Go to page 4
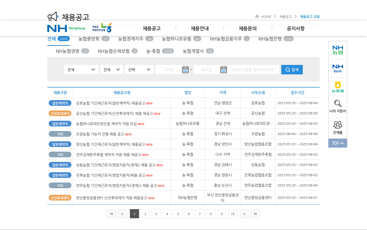The image size is (367, 230). tap(167, 214)
